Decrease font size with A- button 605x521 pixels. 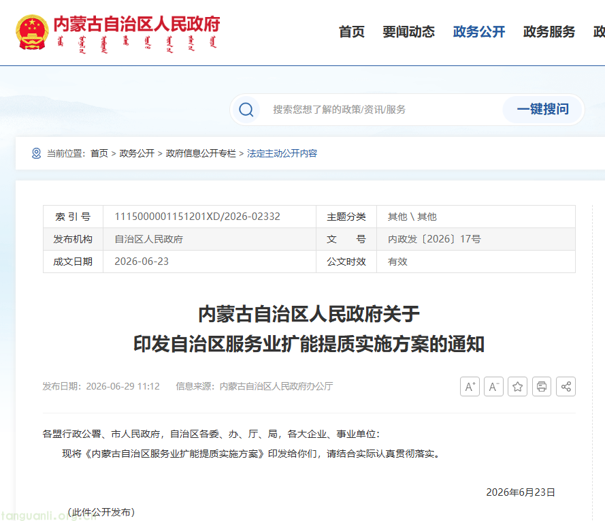pyautogui.click(x=493, y=386)
